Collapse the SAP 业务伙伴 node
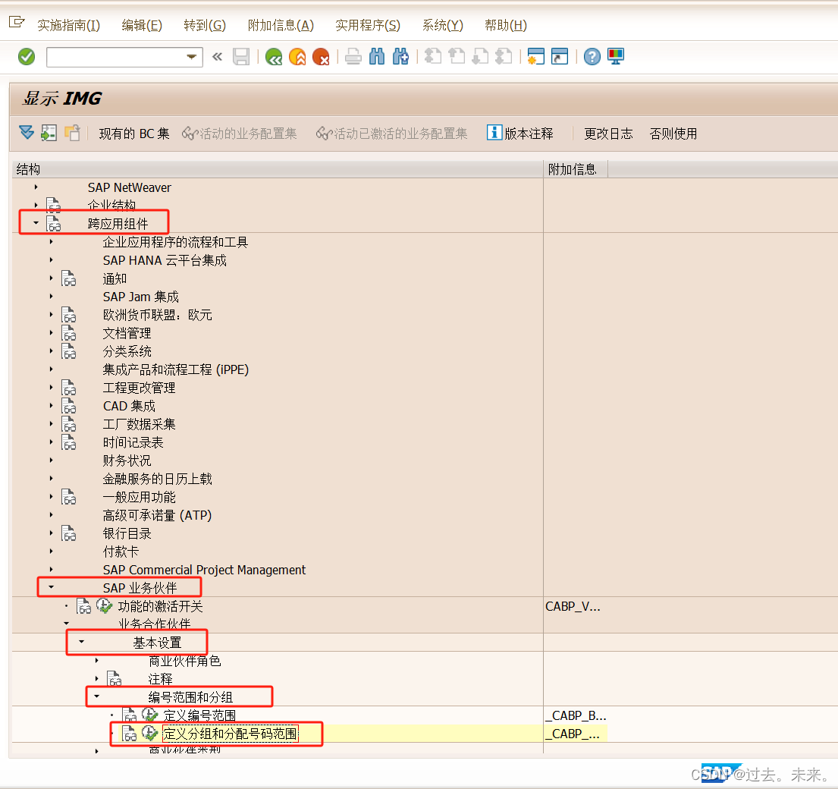 point(52,587)
